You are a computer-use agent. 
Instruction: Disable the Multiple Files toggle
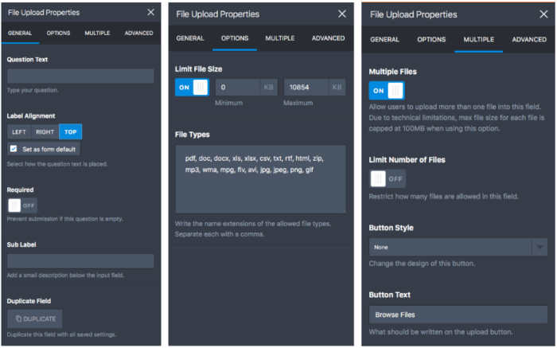coord(386,91)
